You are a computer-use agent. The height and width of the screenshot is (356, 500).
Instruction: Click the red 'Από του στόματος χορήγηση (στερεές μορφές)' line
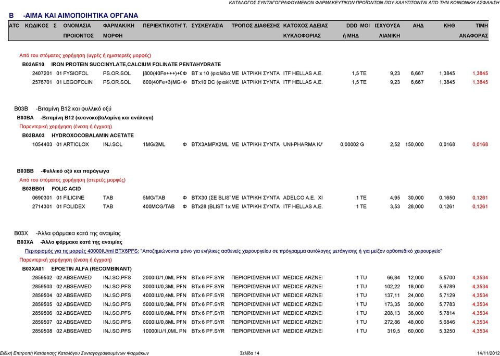[x=72, y=180]
